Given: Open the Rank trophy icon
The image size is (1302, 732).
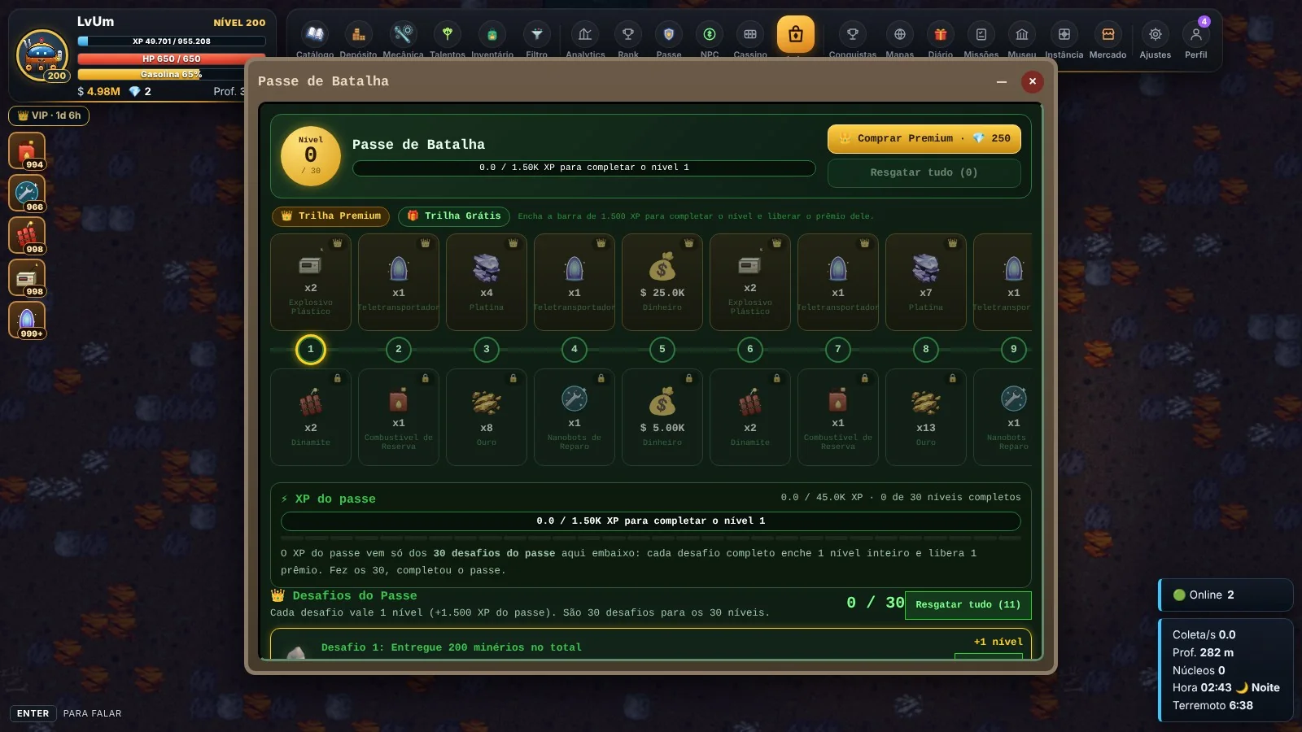Looking at the screenshot, I should tap(627, 35).
